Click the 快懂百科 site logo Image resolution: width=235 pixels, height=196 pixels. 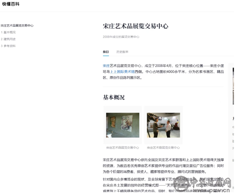(x=11, y=4)
